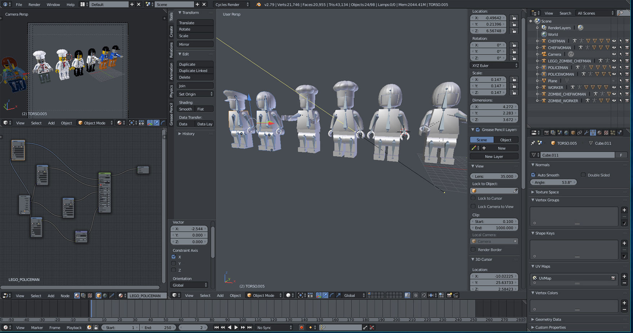Enable the Grease Pencil Layers checkbox
633x333 pixels.
pyautogui.click(x=478, y=129)
